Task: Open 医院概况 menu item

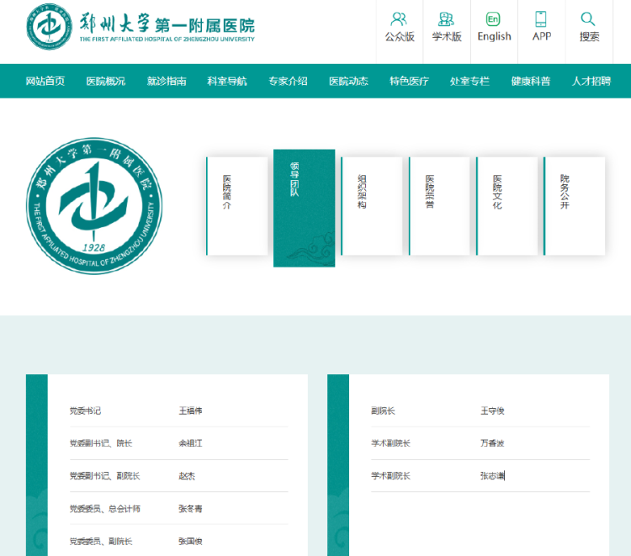Action: click(106, 82)
